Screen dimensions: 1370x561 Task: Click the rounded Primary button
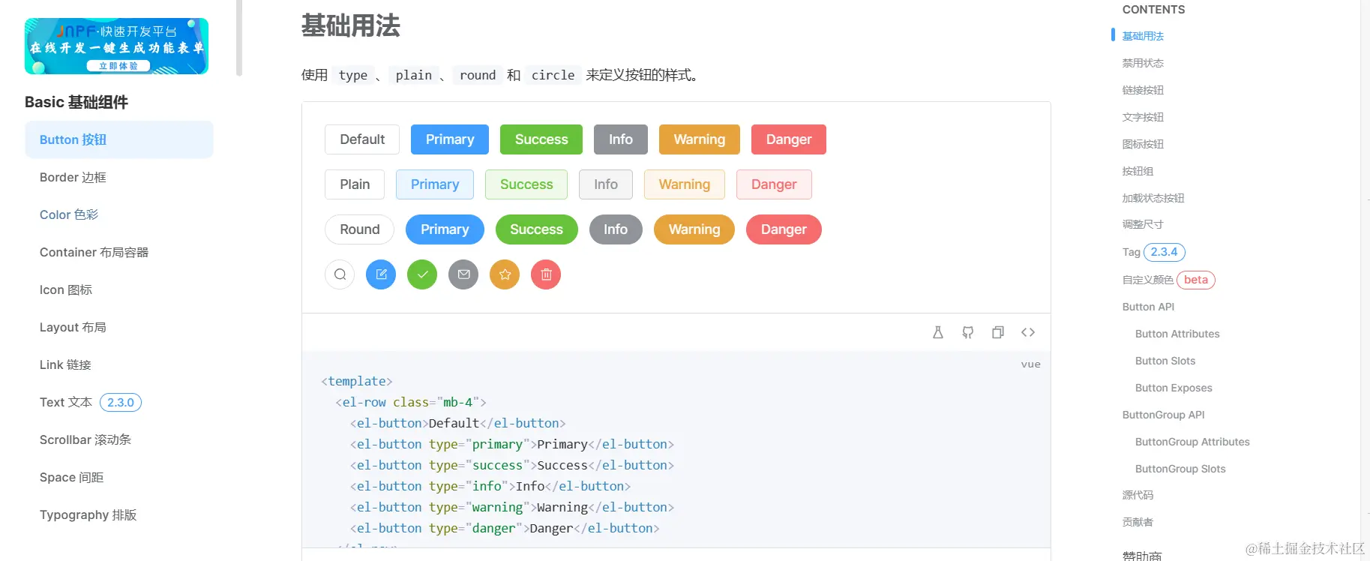click(445, 229)
